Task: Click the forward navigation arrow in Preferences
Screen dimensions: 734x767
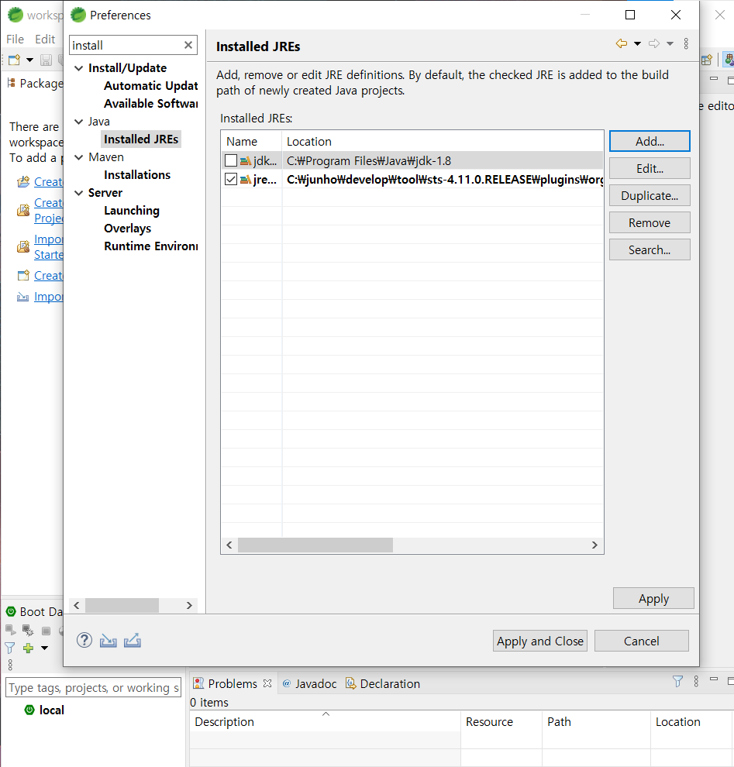Action: click(654, 43)
